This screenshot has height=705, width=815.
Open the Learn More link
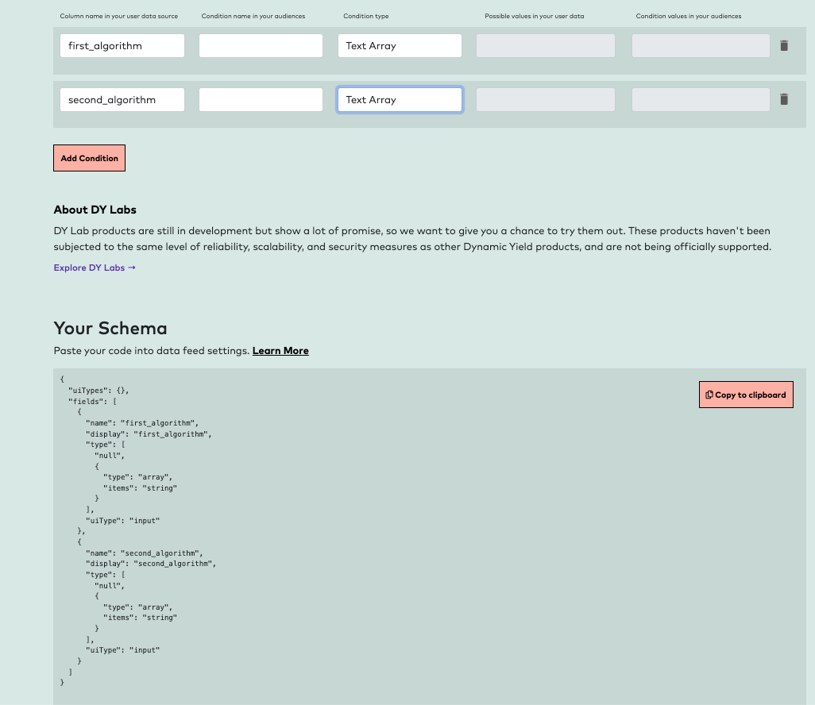tap(280, 351)
